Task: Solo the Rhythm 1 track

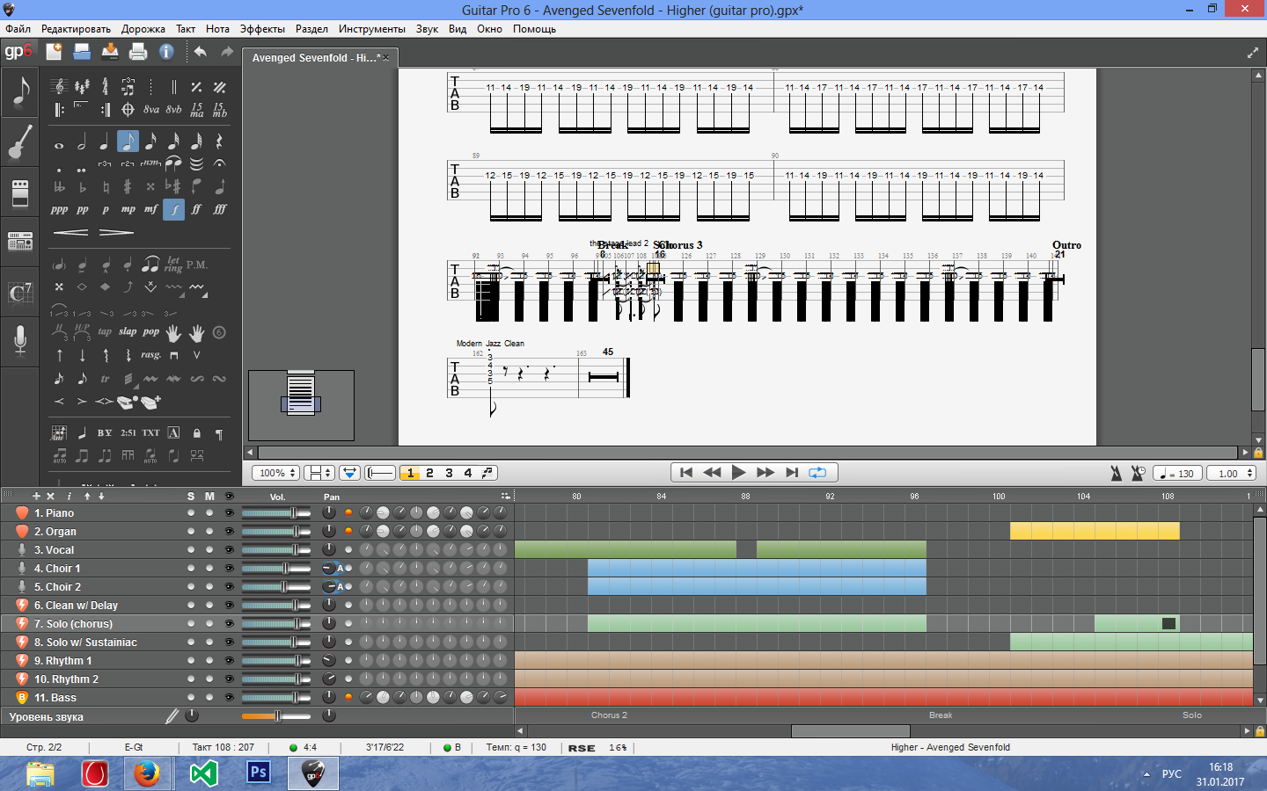Action: [x=191, y=660]
